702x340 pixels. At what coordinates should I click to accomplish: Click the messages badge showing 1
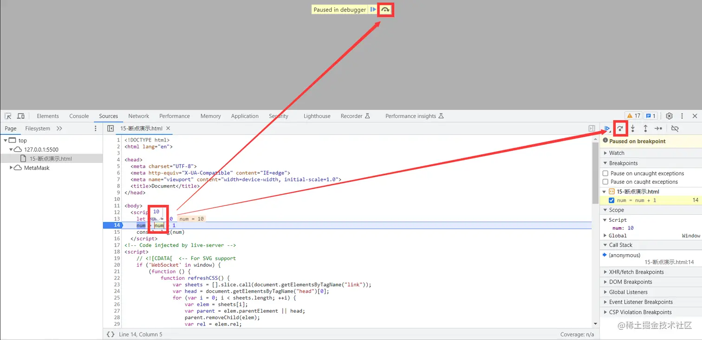pyautogui.click(x=650, y=116)
